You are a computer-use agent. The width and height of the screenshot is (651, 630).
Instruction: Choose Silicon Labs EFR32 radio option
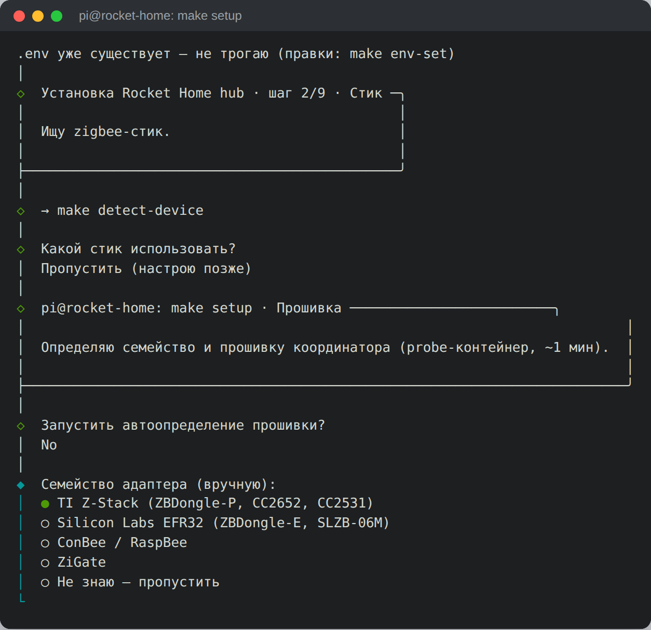pyautogui.click(x=215, y=523)
